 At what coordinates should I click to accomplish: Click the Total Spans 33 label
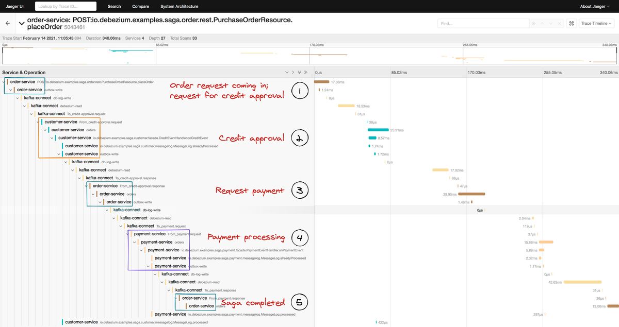tap(183, 38)
